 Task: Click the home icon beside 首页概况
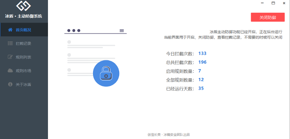(10, 30)
